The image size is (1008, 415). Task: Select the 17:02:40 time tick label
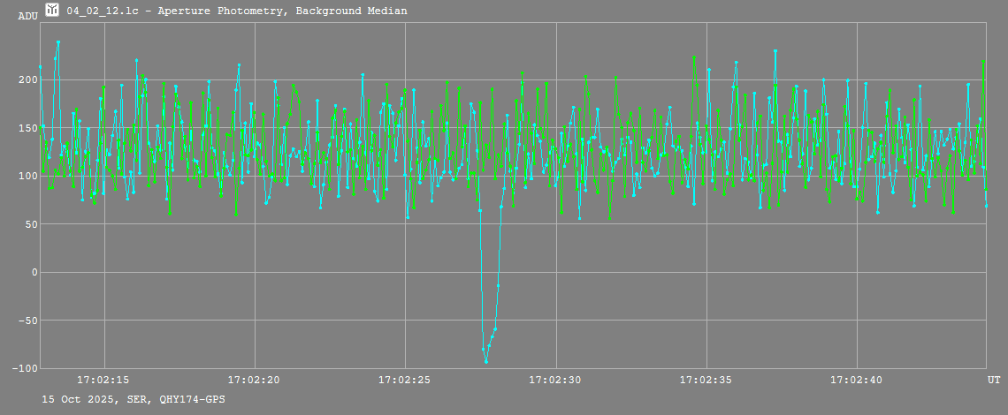[856, 380]
